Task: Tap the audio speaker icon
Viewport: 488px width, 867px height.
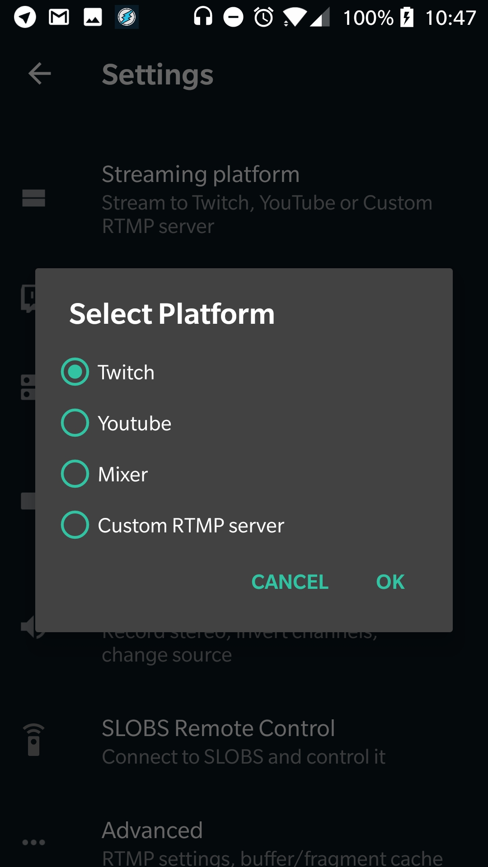Action: [27, 627]
